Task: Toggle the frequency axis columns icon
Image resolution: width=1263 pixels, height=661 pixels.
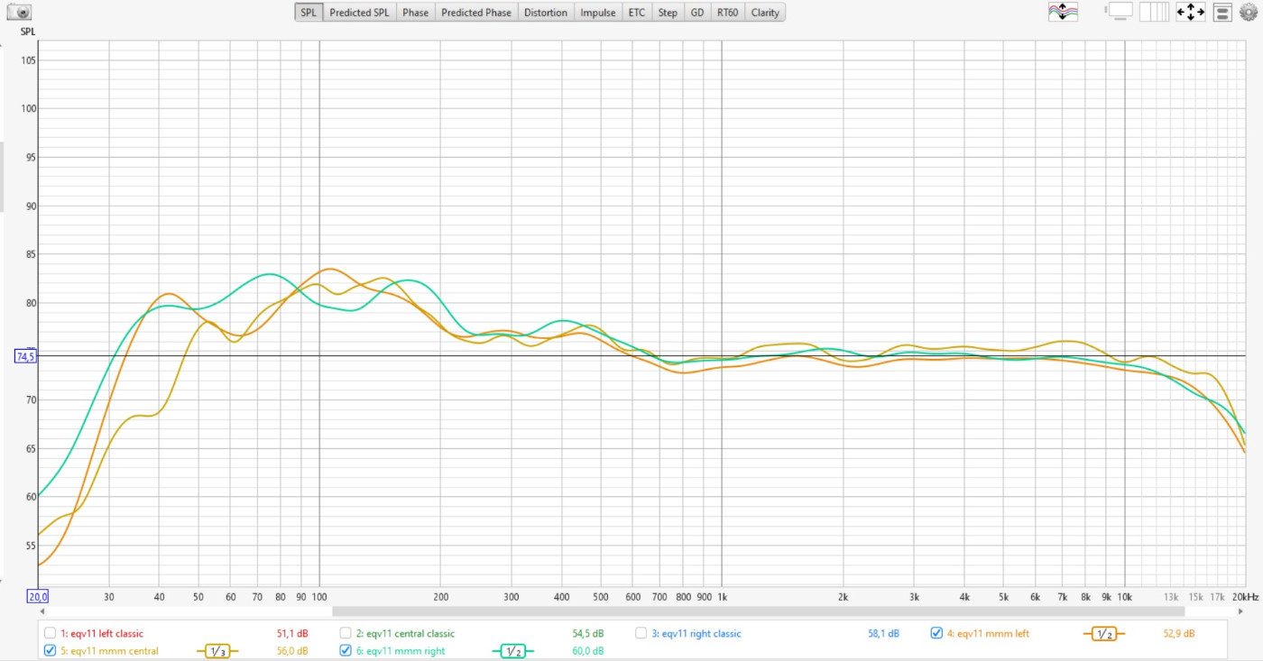Action: point(1154,13)
